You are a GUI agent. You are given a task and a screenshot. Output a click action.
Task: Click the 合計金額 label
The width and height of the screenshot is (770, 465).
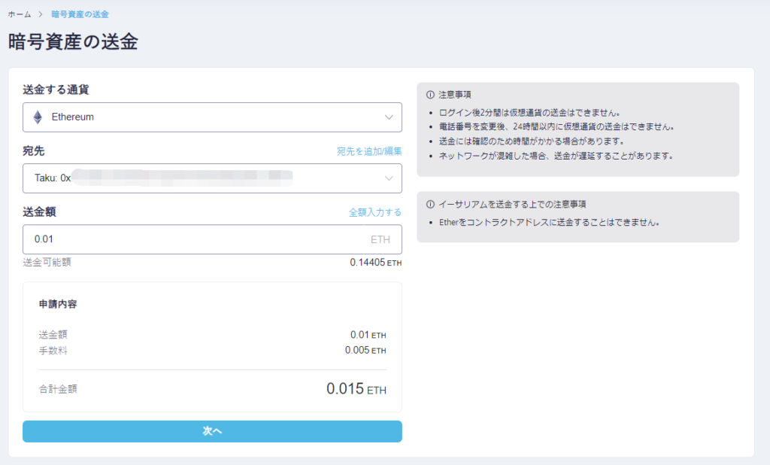[x=58, y=389]
